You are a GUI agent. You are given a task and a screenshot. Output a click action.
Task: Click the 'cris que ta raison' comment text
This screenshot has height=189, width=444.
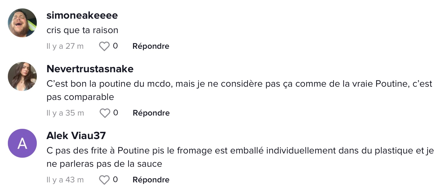click(x=82, y=30)
